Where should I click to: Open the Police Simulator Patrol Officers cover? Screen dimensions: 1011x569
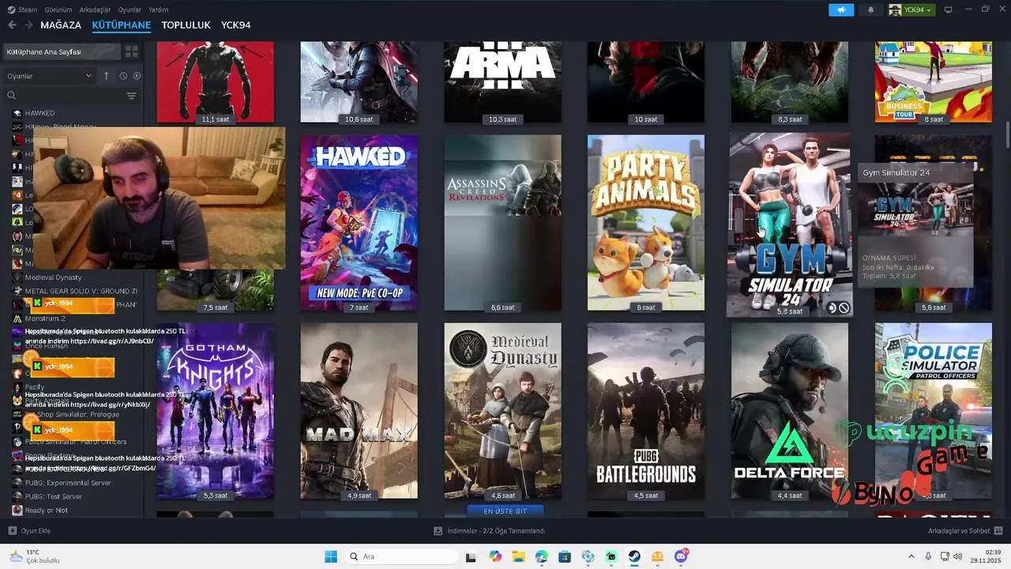click(934, 411)
